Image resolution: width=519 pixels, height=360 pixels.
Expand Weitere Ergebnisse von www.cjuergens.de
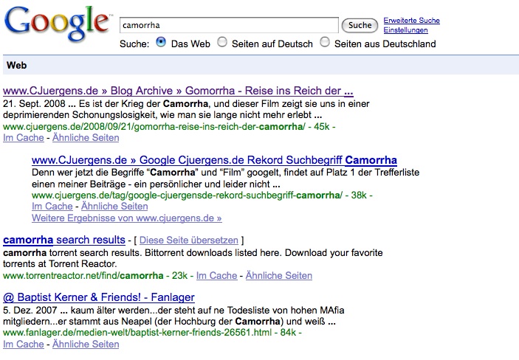coord(127,218)
